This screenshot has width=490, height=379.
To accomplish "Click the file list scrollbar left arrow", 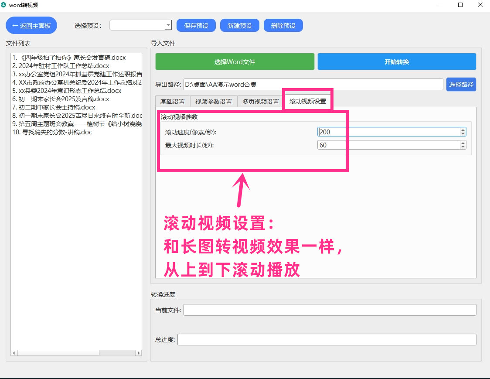I will 14,353.
